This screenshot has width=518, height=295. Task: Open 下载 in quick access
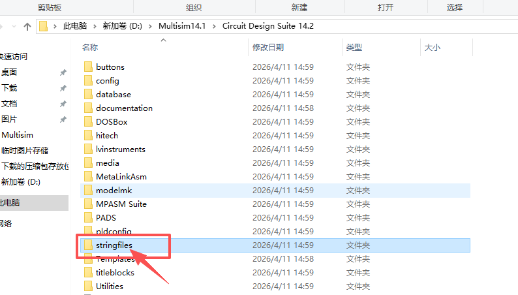(9, 88)
